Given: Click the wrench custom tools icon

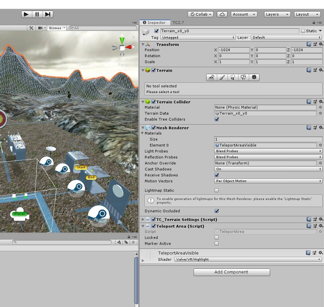Looking at the screenshot, I should (x=32, y=28).
